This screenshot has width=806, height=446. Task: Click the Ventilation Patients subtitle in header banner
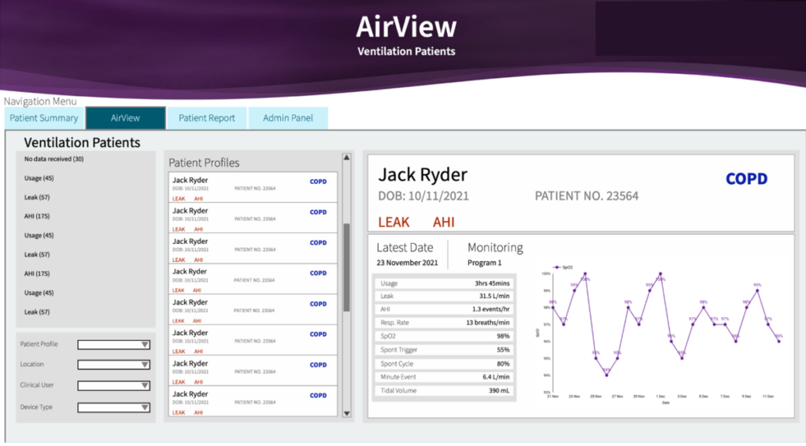coord(406,51)
